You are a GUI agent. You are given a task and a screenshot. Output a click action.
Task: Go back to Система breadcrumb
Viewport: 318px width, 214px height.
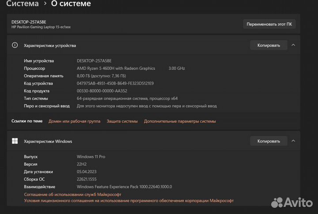click(x=23, y=4)
